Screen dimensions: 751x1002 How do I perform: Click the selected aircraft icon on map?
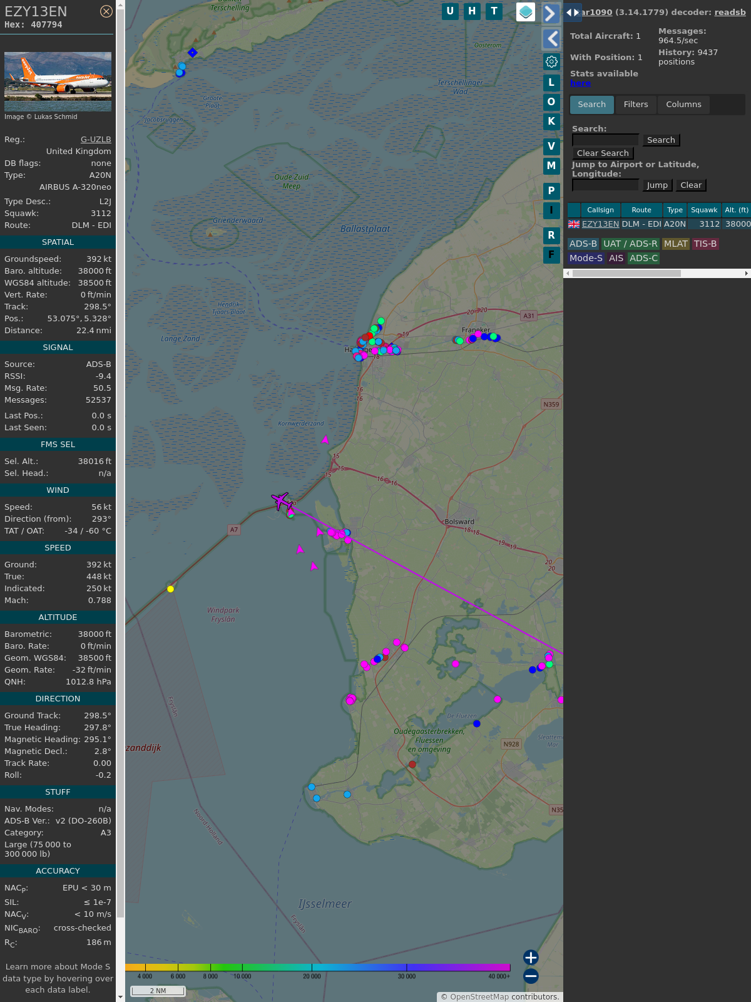click(281, 500)
